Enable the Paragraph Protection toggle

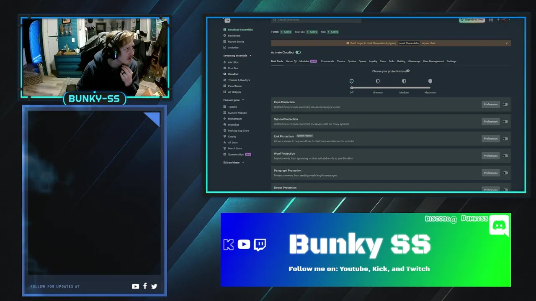coord(505,173)
